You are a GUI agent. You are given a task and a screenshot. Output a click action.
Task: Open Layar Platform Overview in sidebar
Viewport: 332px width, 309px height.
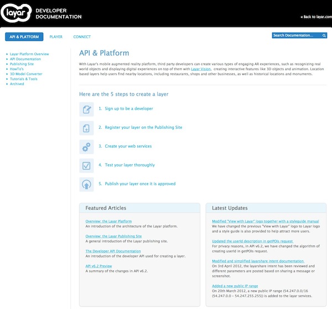click(x=29, y=54)
